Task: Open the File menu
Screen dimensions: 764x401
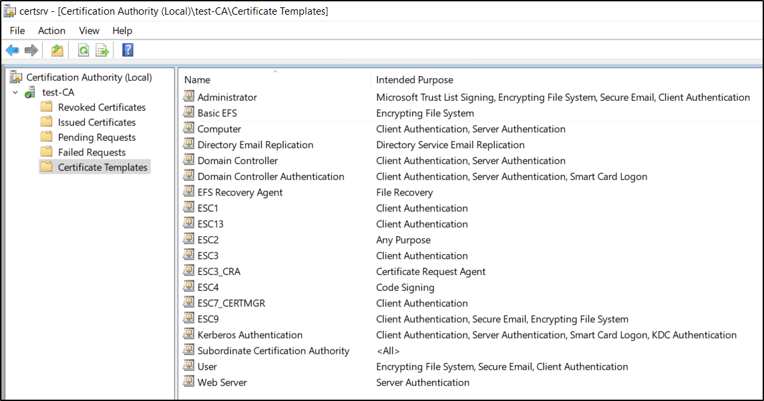Action: pos(17,31)
